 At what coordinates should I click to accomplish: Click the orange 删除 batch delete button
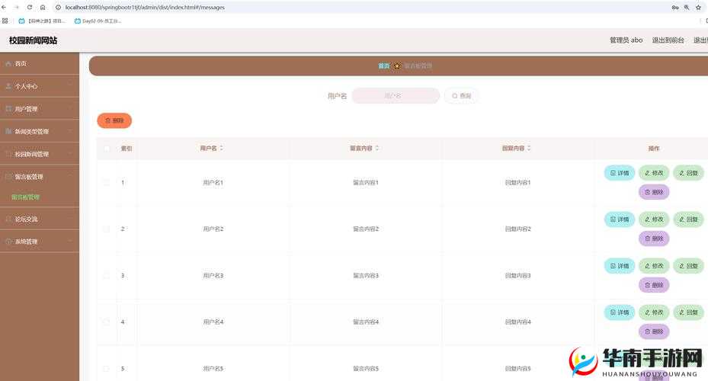[x=114, y=120]
